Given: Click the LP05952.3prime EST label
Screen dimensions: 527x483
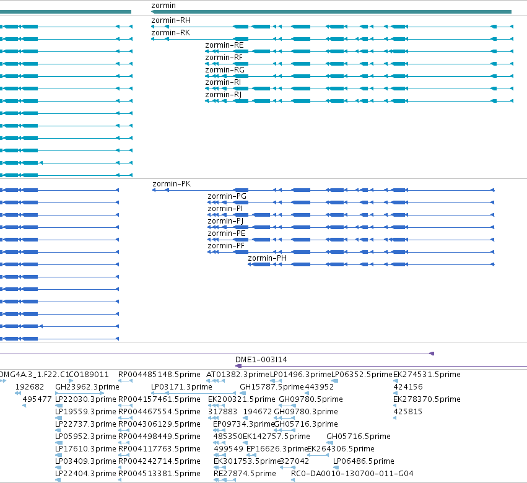Looking at the screenshot, I should (85, 437).
